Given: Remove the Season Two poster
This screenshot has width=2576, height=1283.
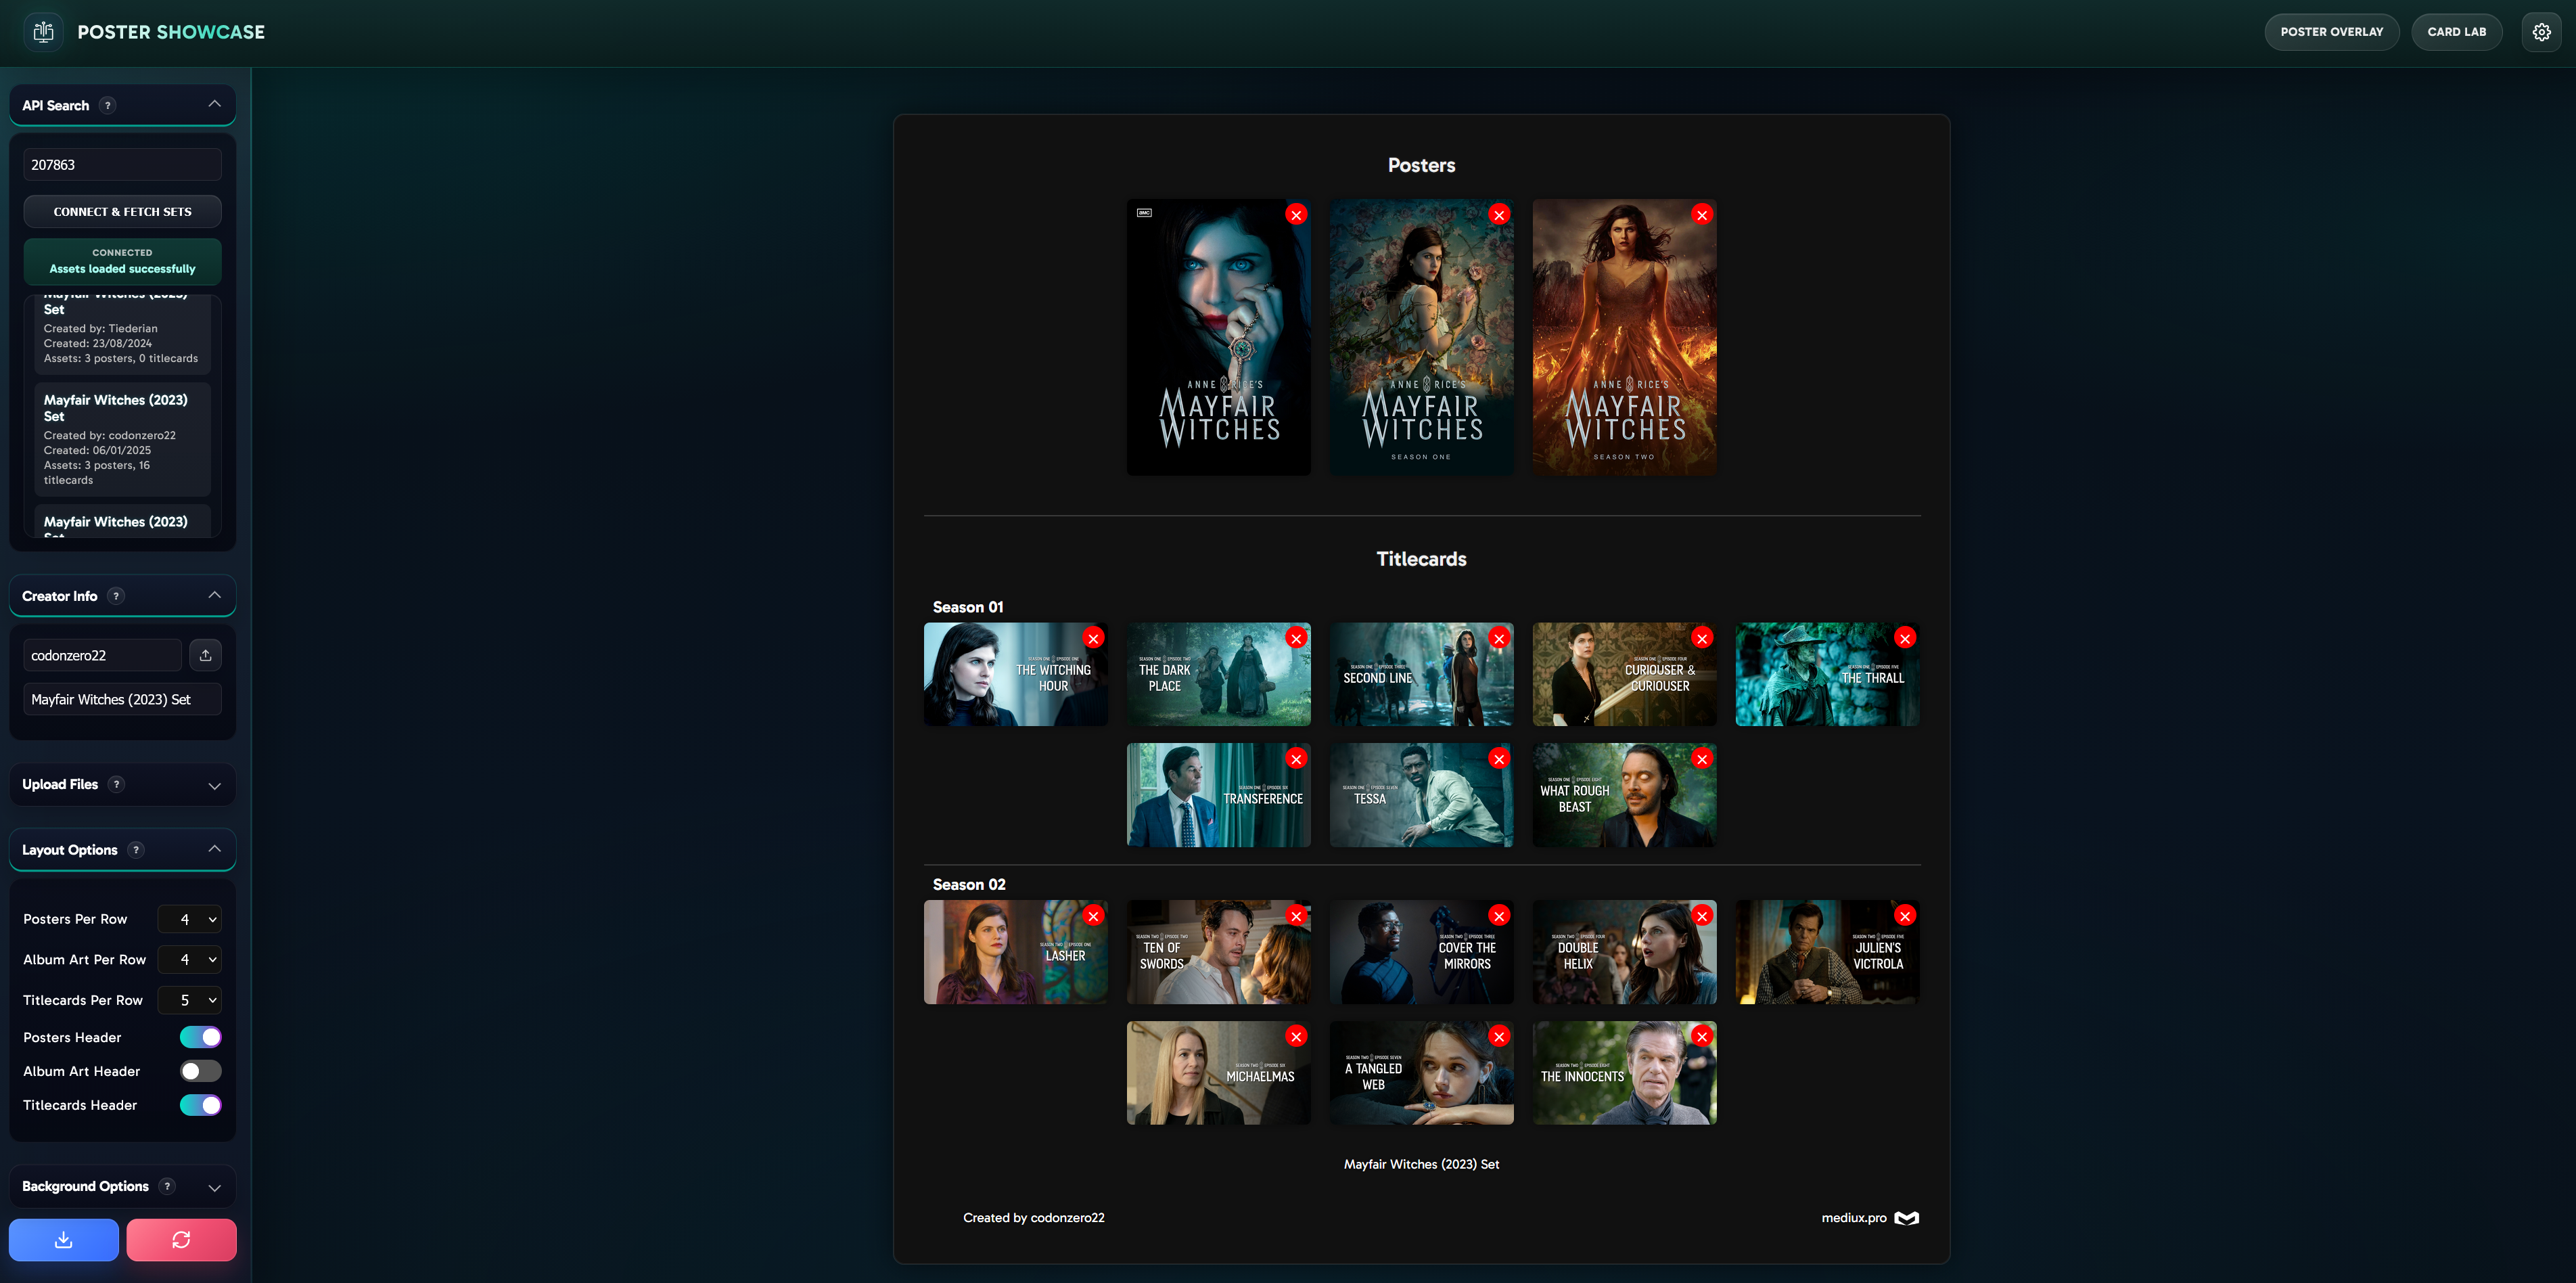Looking at the screenshot, I should [x=1702, y=215].
